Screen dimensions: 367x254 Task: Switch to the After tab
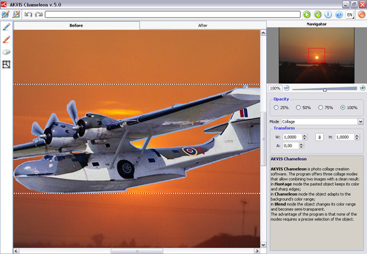pyautogui.click(x=203, y=26)
